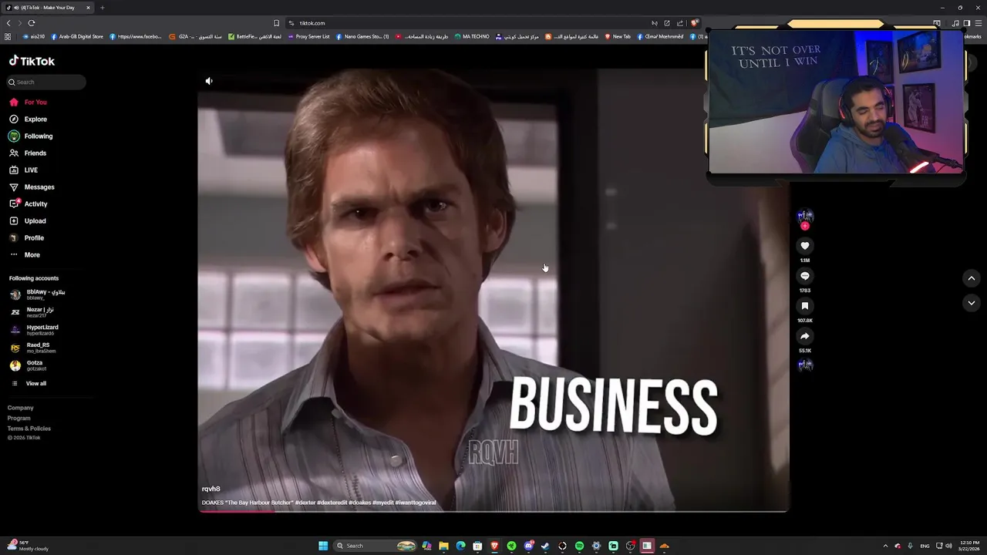Screen dimensions: 987x555
Task: Click the page share icon in address bar
Action: 680,23
